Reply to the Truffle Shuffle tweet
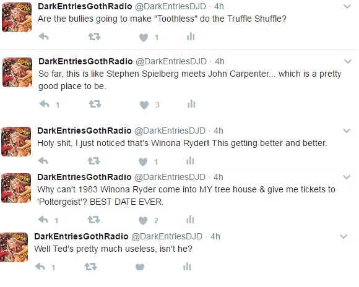Viewport: 359px width, 287px height. pyautogui.click(x=44, y=36)
